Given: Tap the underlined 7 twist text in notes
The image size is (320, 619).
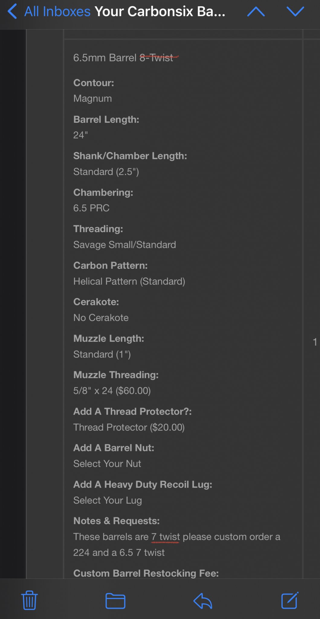Looking at the screenshot, I should (166, 537).
